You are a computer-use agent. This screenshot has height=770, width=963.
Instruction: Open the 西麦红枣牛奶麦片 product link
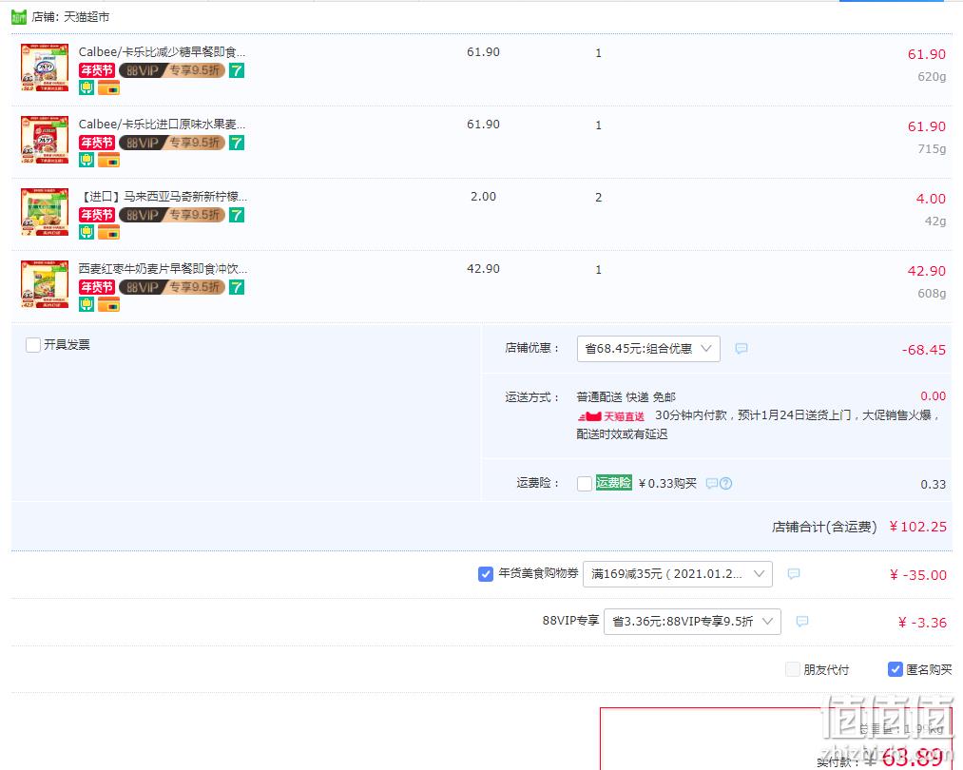click(163, 268)
